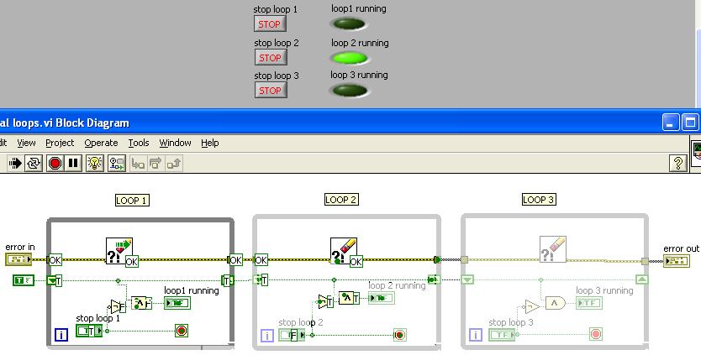This screenshot has height=355, width=701.
Task: Click Loop 1 iteration terminal i
Action: coord(61,334)
